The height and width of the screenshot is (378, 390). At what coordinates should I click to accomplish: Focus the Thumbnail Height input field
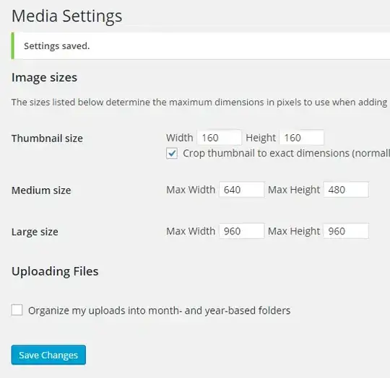click(x=301, y=138)
